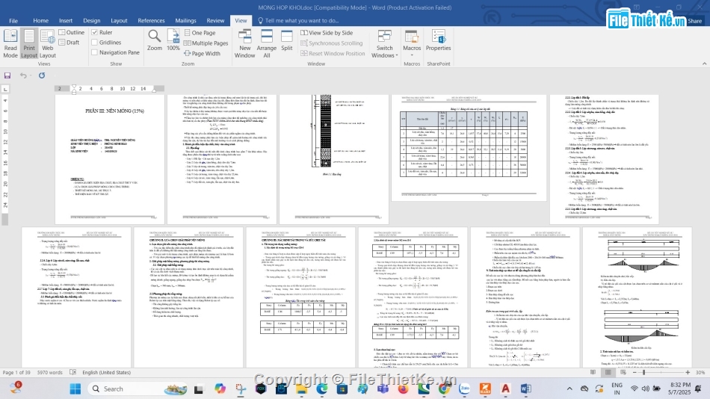Viewport: 710px width, 399px height.
Task: Choose Multiple Pages zoom
Action: pos(206,43)
